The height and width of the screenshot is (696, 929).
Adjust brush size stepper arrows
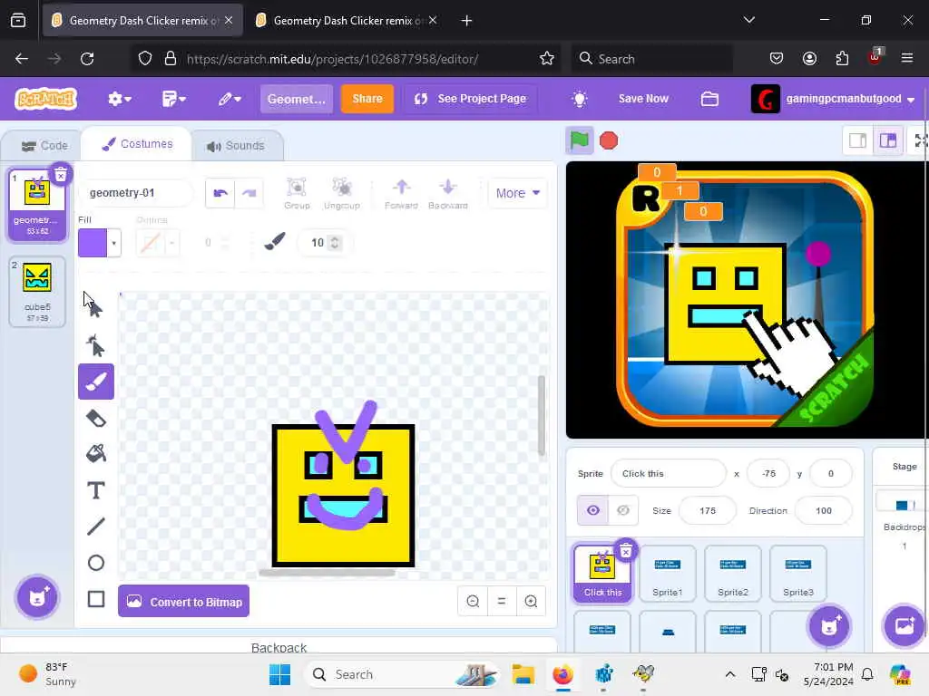(x=335, y=243)
